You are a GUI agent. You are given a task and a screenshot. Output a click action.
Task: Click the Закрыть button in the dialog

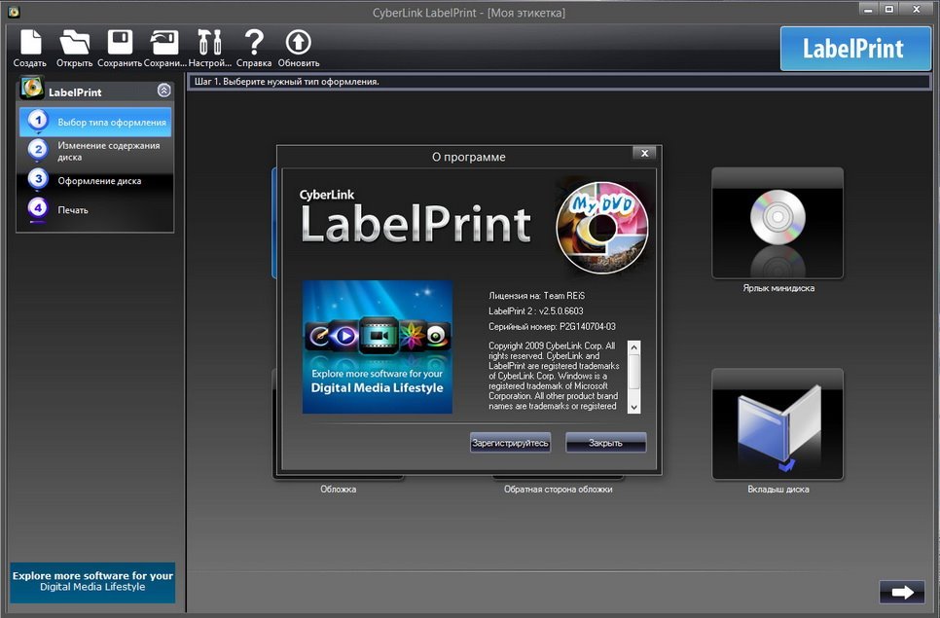click(605, 443)
